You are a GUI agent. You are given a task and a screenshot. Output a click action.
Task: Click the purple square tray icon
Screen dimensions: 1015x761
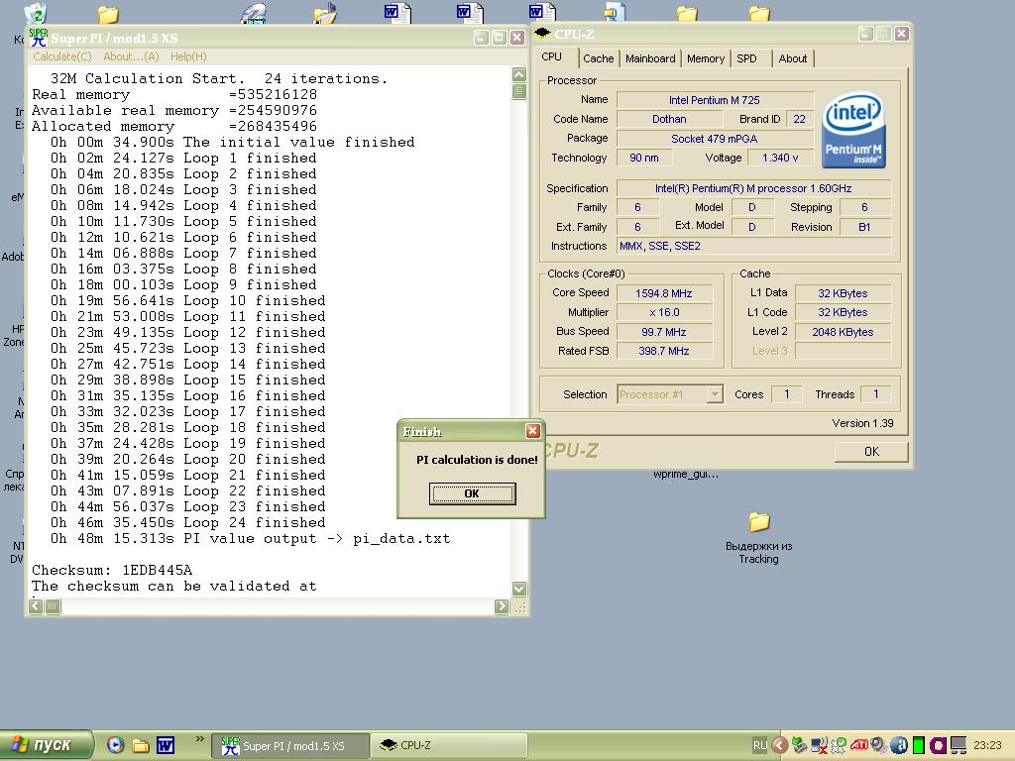(938, 745)
